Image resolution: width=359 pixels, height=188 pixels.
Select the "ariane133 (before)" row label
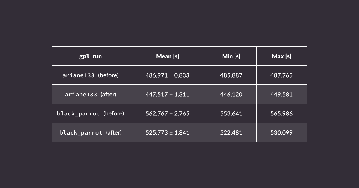[90, 75]
